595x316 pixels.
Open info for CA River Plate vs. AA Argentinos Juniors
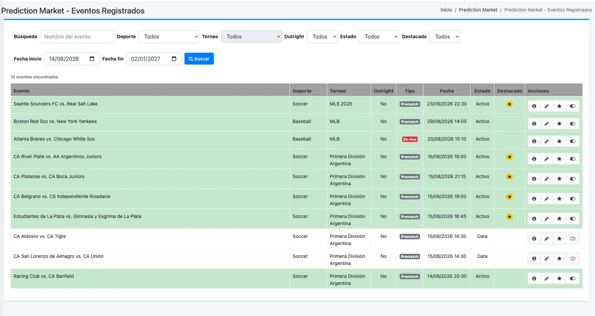(x=534, y=159)
